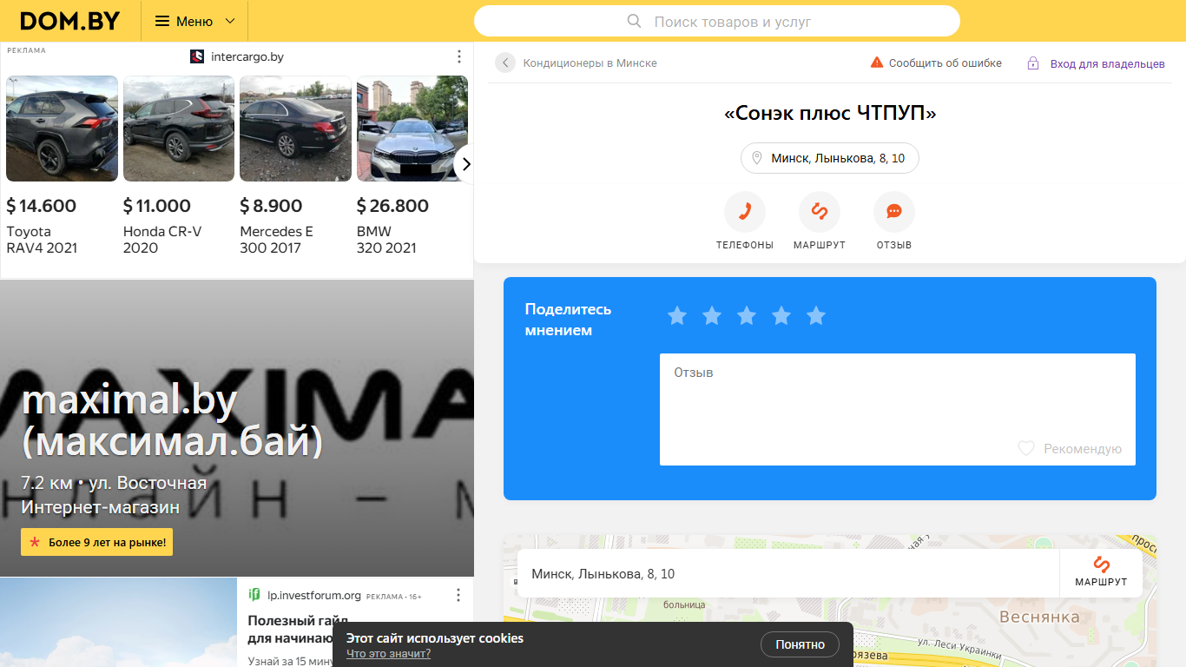Focus the Поиск товаров и услуг search field
This screenshot has width=1186, height=667.
(x=717, y=22)
